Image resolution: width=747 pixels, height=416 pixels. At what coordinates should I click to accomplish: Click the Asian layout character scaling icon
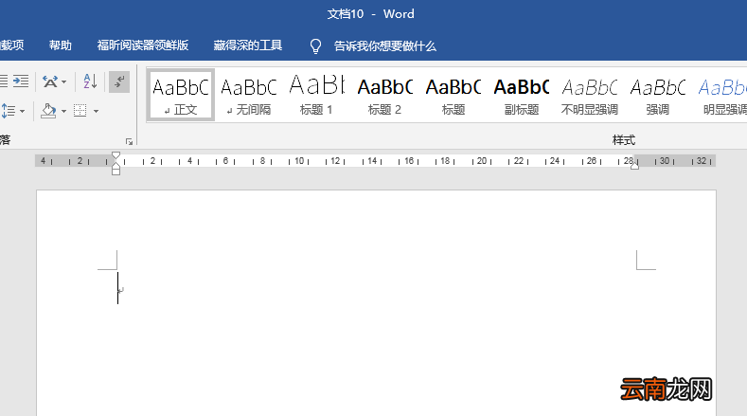pyautogui.click(x=50, y=81)
